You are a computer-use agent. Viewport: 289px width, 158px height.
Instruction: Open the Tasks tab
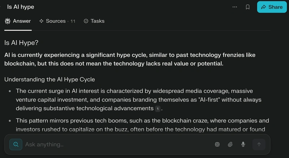94,21
